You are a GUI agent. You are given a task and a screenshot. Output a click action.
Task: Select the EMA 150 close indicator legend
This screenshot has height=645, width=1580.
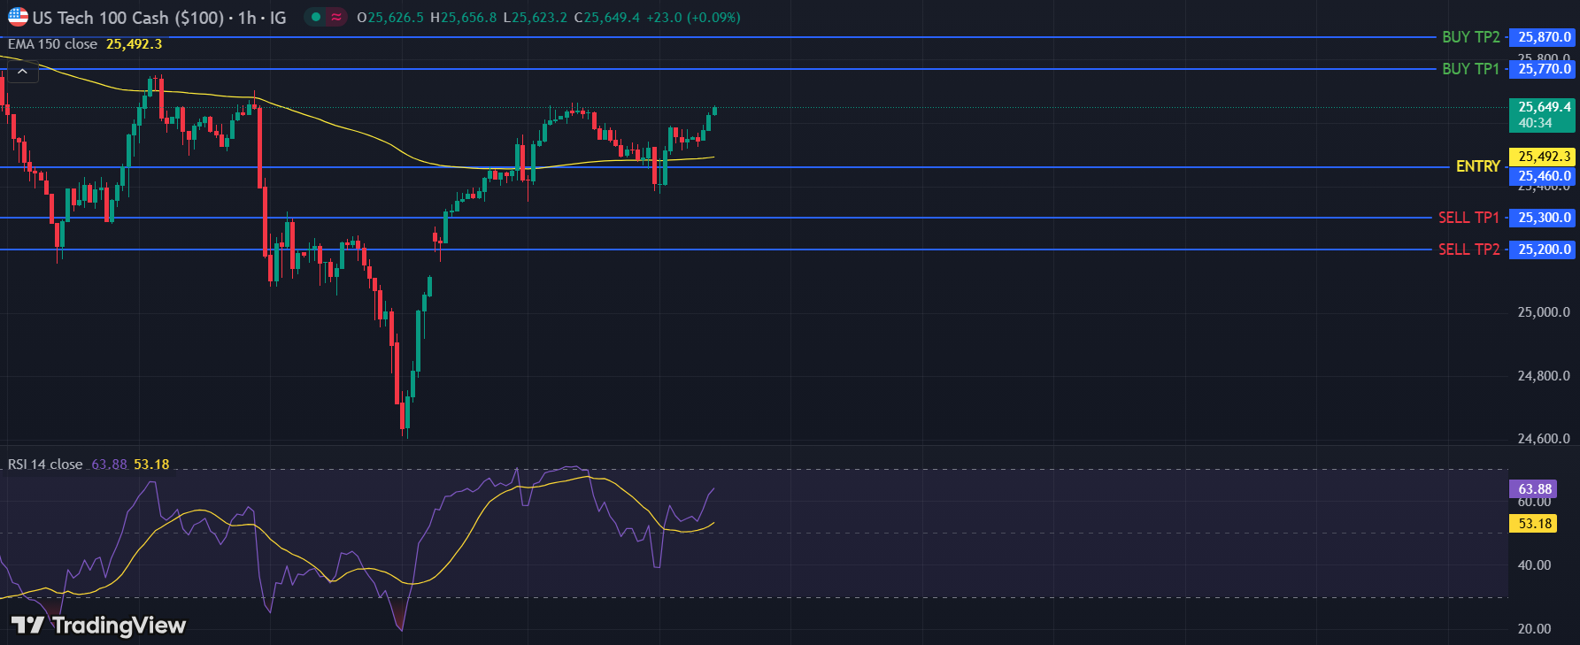[x=53, y=44]
